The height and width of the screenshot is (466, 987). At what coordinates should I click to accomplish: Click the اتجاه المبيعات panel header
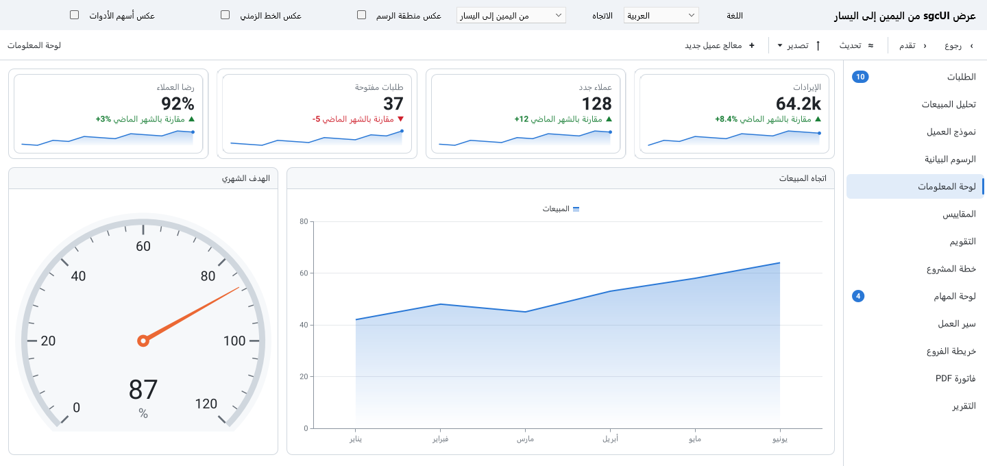pos(560,178)
